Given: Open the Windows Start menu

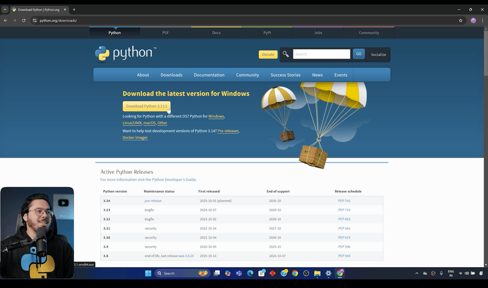Looking at the screenshot, I should tap(148, 273).
